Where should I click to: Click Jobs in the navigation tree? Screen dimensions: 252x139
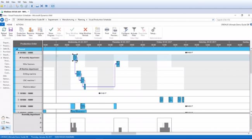click(5, 76)
